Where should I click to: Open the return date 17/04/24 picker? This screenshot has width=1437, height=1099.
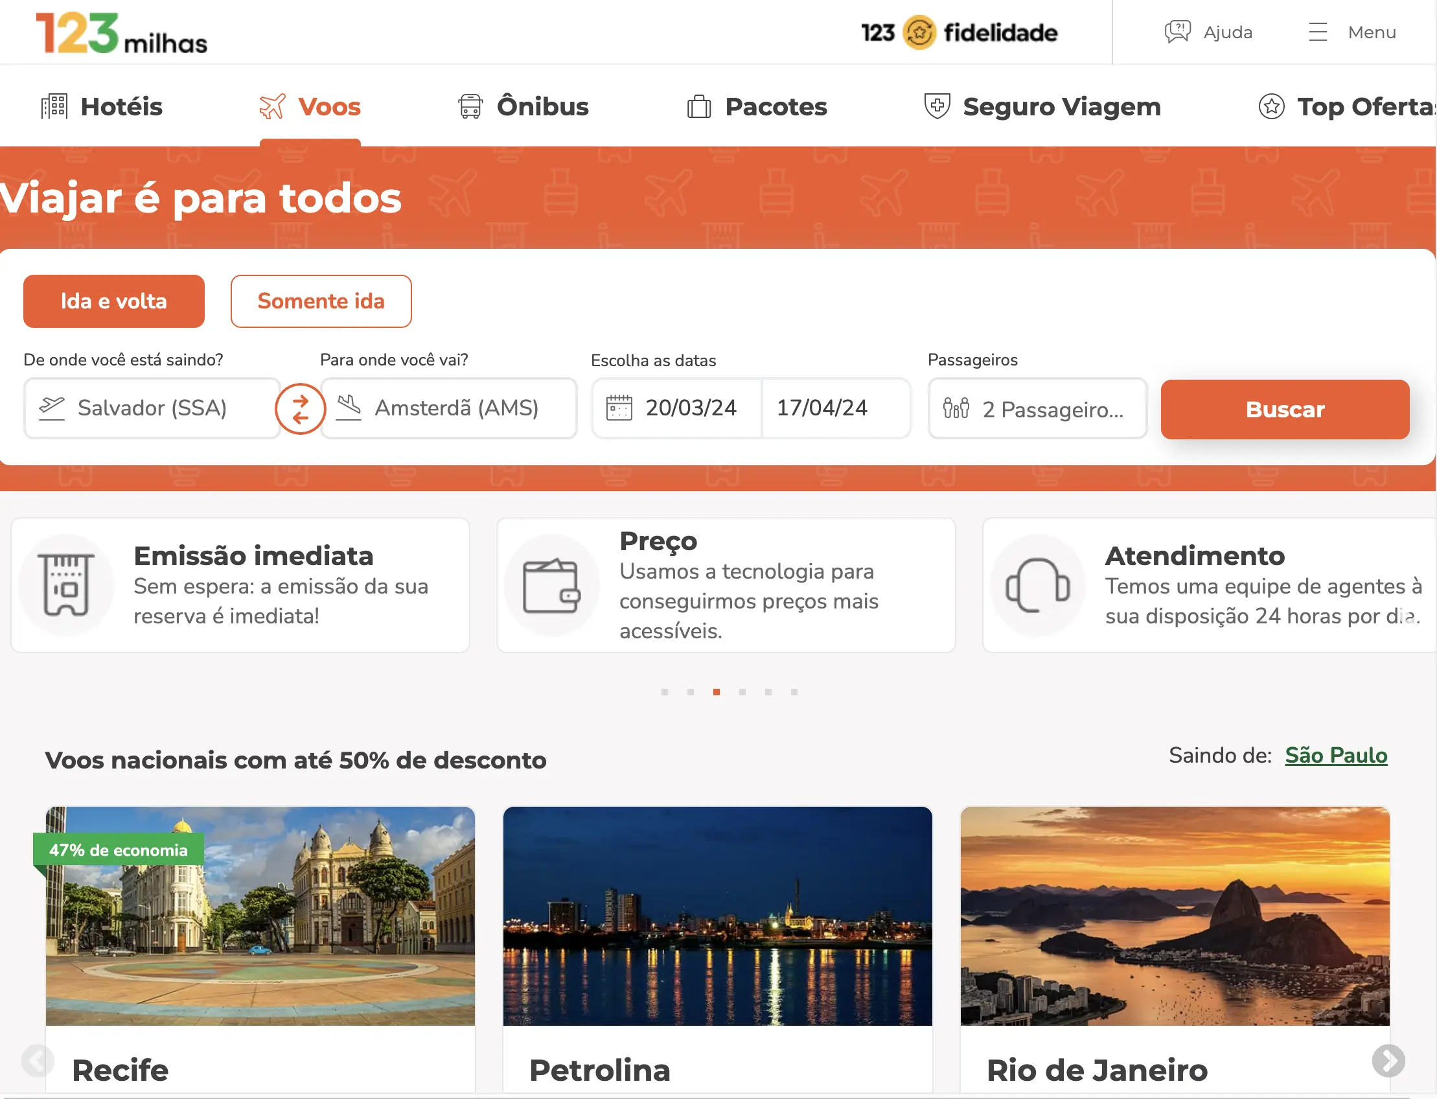[836, 408]
